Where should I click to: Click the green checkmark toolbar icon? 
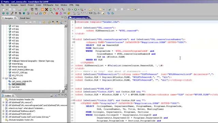coord(109,10)
